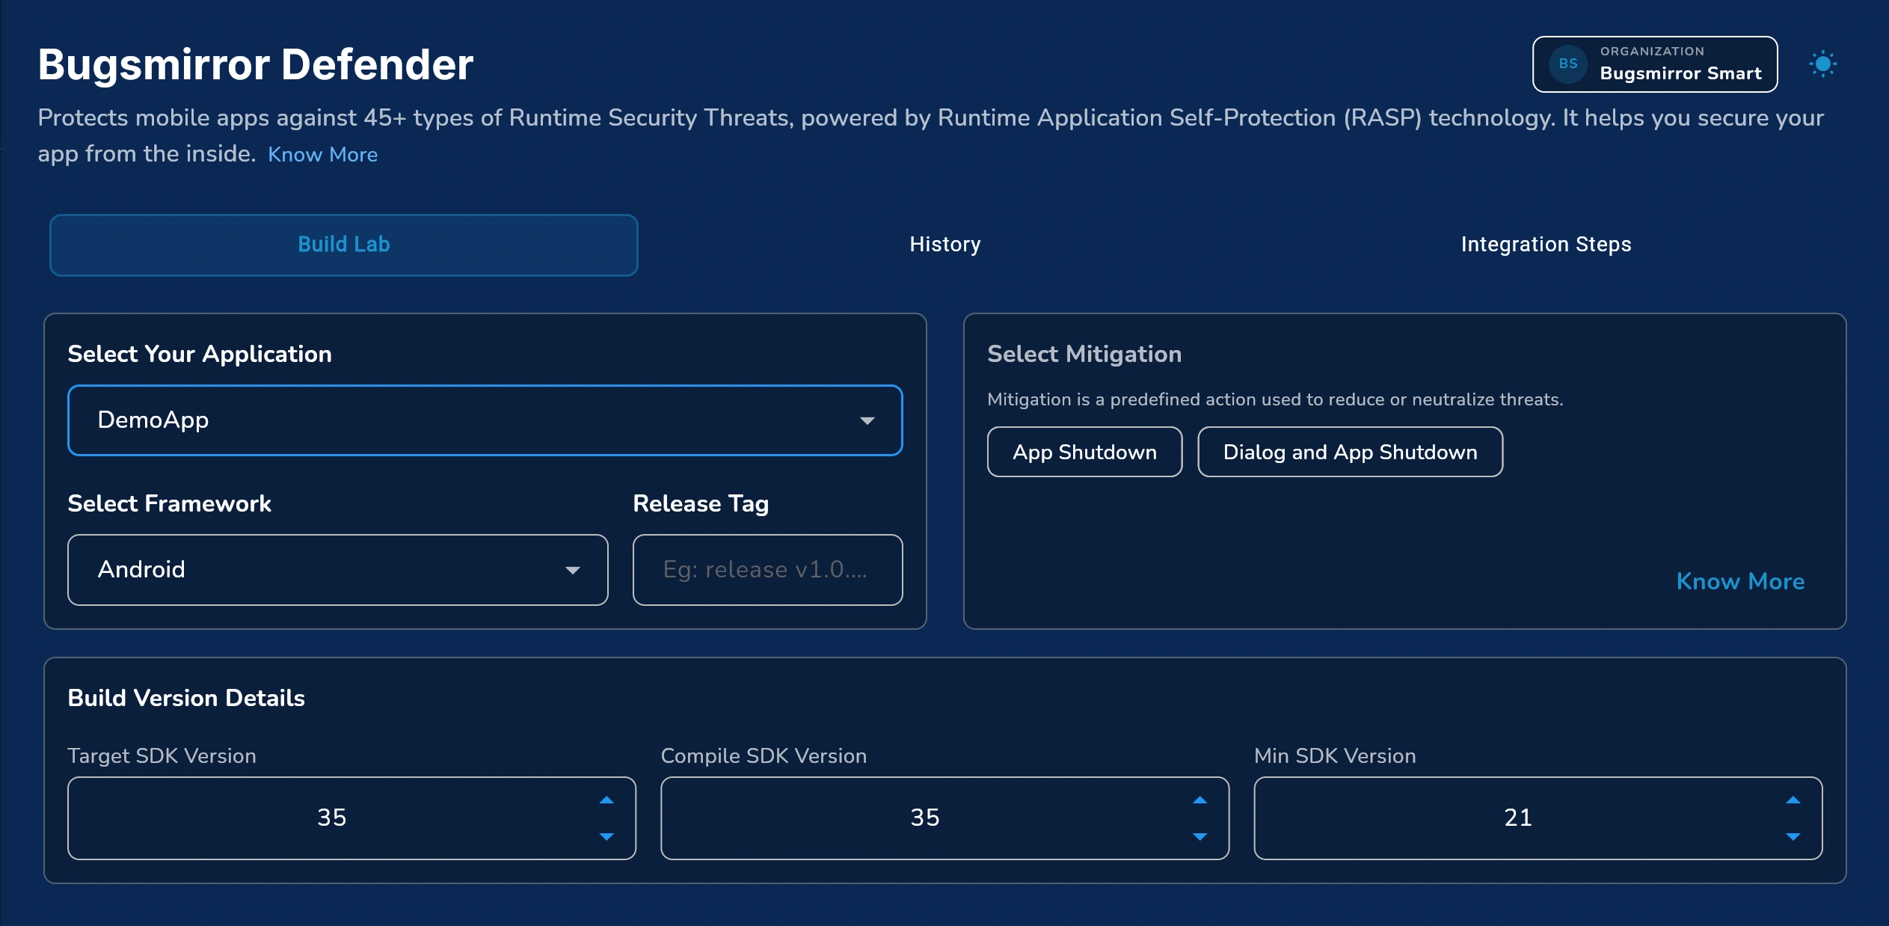Image resolution: width=1889 pixels, height=926 pixels.
Task: Click the Bugsmirror Defender heading
Action: click(x=256, y=64)
